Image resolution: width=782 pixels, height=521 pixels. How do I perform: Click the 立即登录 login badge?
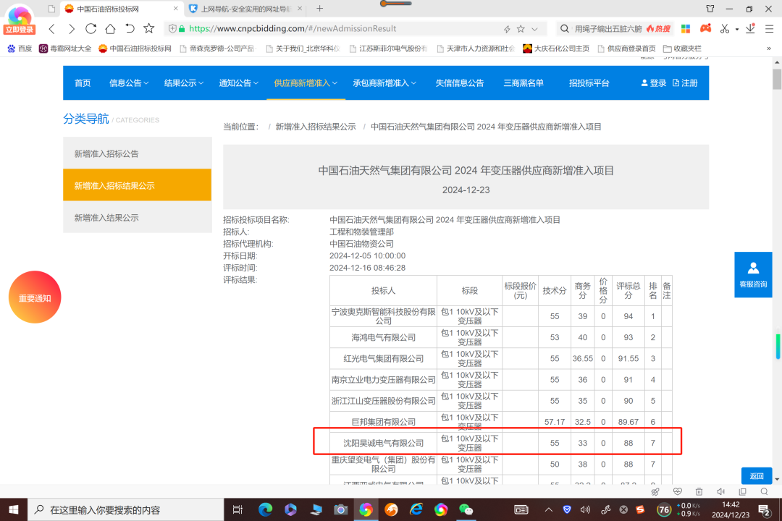19,30
